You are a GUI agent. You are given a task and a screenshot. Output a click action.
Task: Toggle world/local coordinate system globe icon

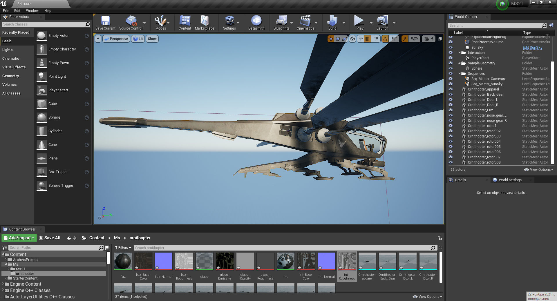[352, 39]
